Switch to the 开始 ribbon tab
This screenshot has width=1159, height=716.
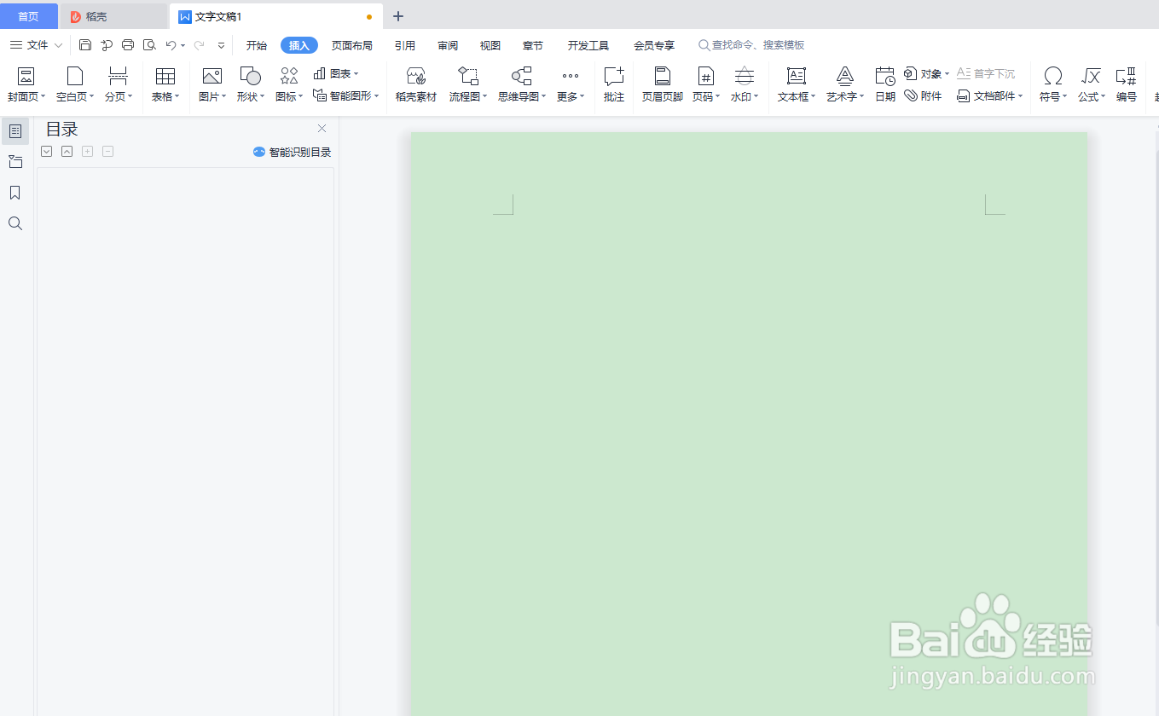pos(257,45)
